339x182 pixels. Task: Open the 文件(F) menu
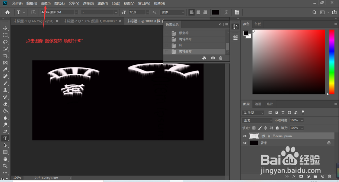17,3
